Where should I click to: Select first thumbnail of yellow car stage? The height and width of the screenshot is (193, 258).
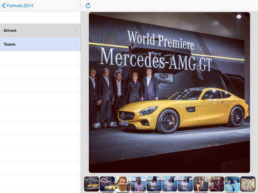click(91, 184)
